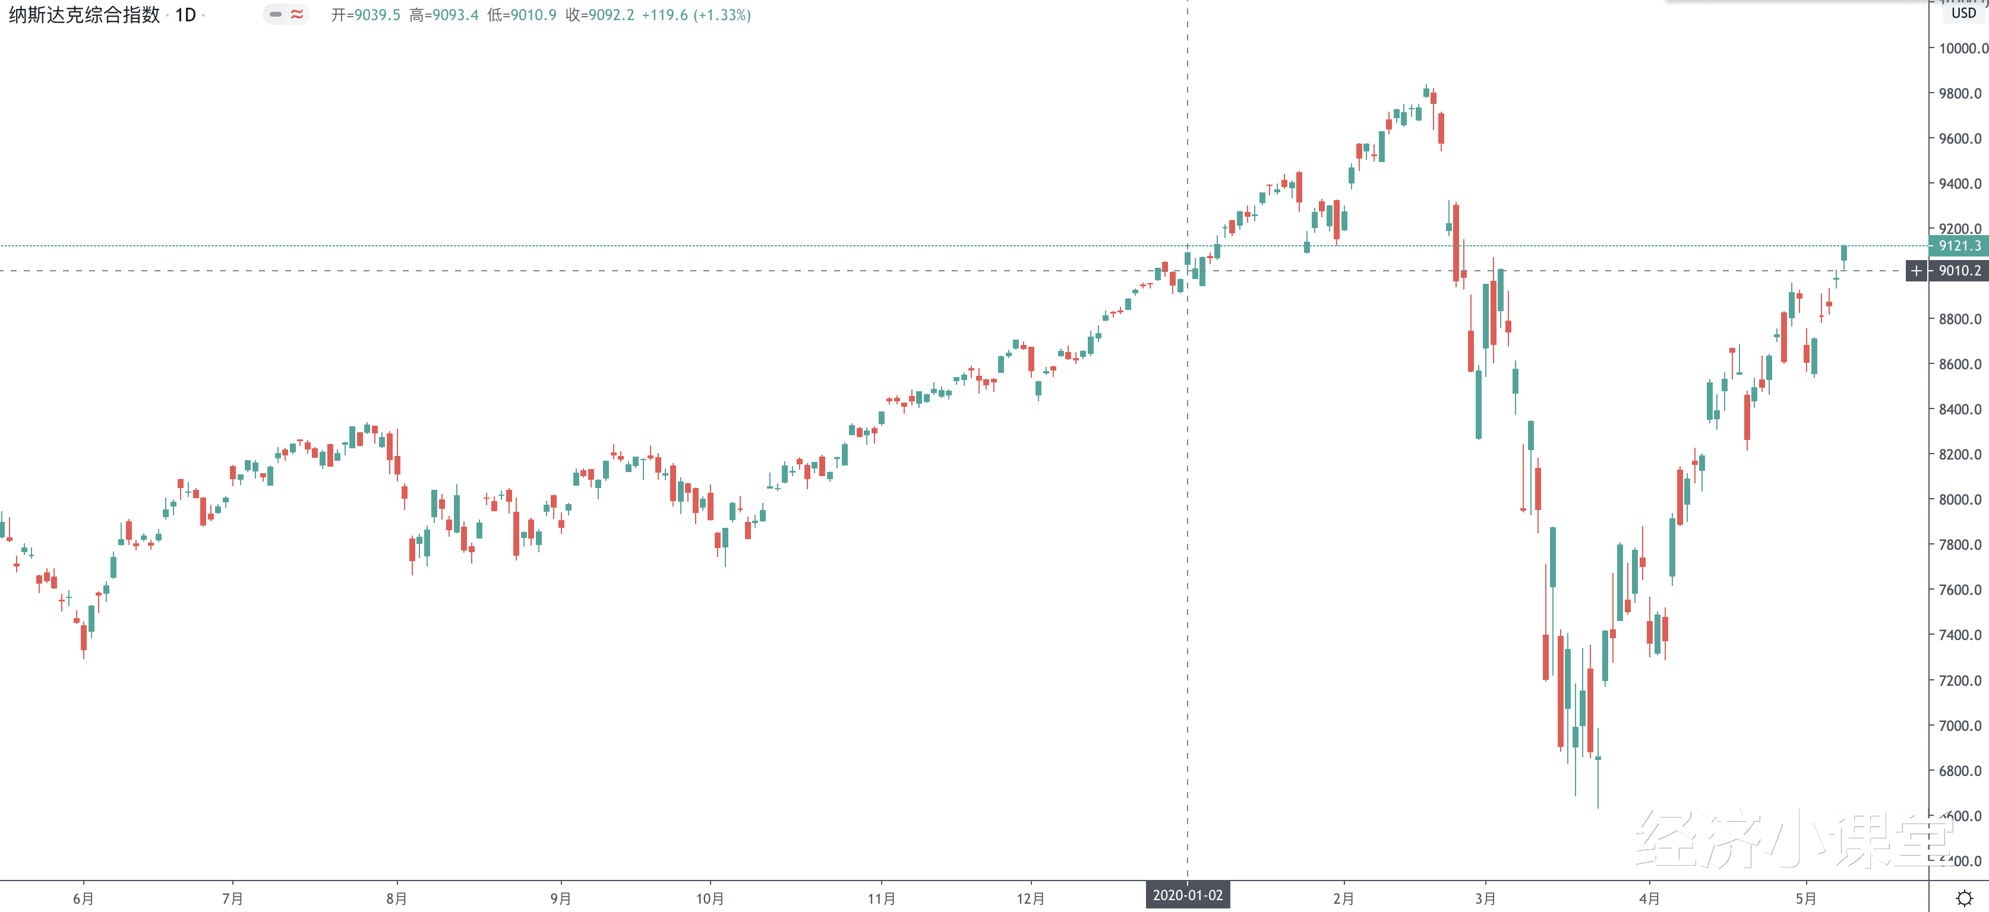Viewport: 1989px width, 912px height.
Task: Click the 8月 label on time axis
Action: tap(397, 899)
